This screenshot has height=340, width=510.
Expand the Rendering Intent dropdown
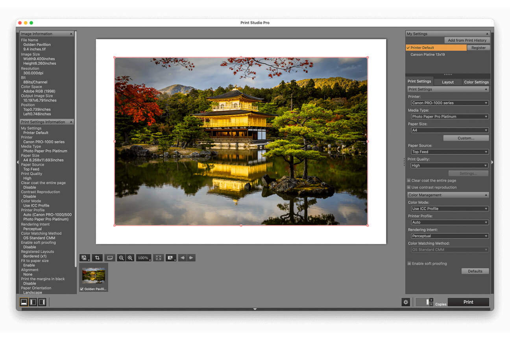click(x=450, y=236)
